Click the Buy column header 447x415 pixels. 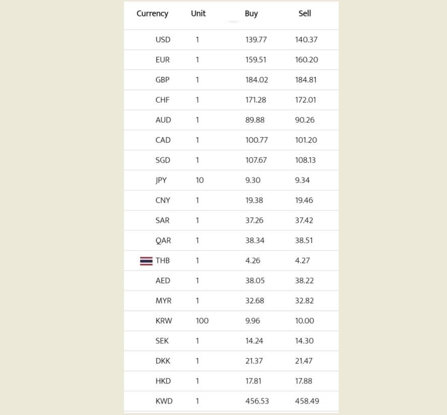[251, 14]
